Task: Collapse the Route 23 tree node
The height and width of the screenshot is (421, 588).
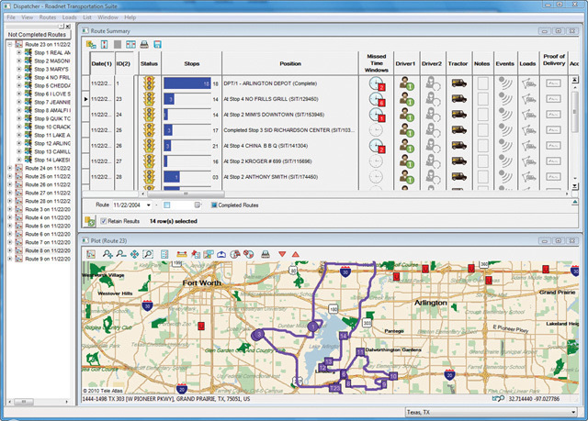Action: [8, 44]
